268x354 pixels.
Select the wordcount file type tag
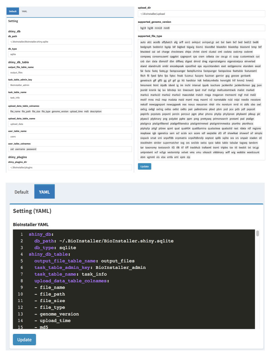tap(253, 153)
